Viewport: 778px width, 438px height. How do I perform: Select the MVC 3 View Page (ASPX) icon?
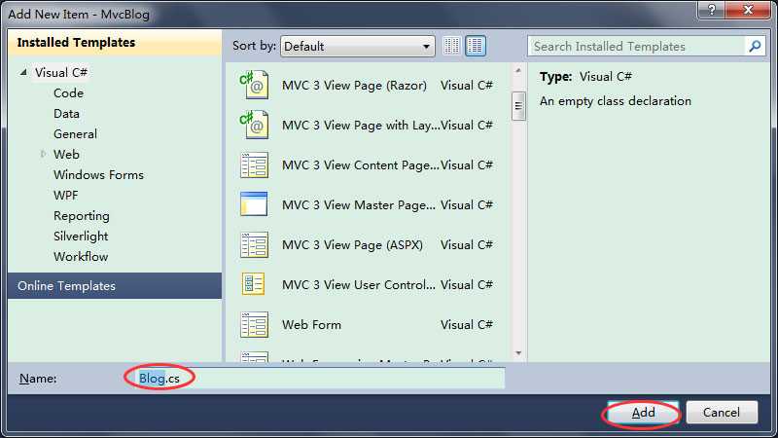click(x=254, y=245)
